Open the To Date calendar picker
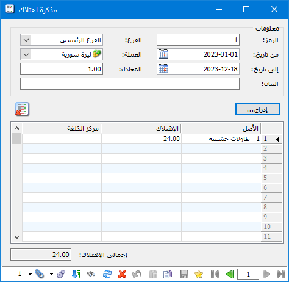This screenshot has height=282, width=289. [163, 69]
